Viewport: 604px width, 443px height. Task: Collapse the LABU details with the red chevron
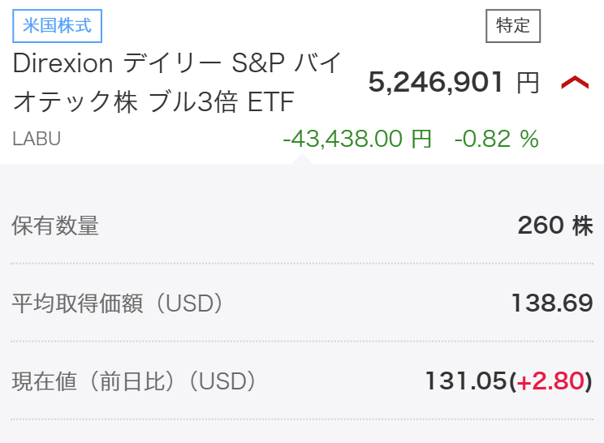[575, 82]
